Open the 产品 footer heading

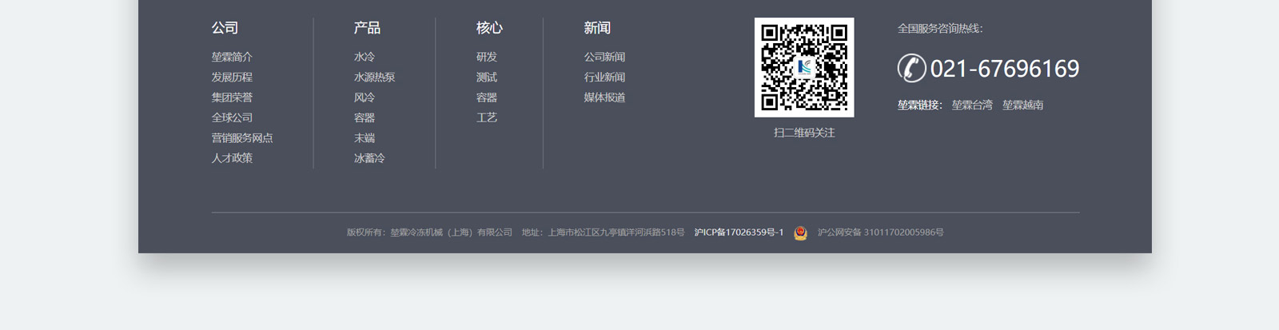(367, 28)
